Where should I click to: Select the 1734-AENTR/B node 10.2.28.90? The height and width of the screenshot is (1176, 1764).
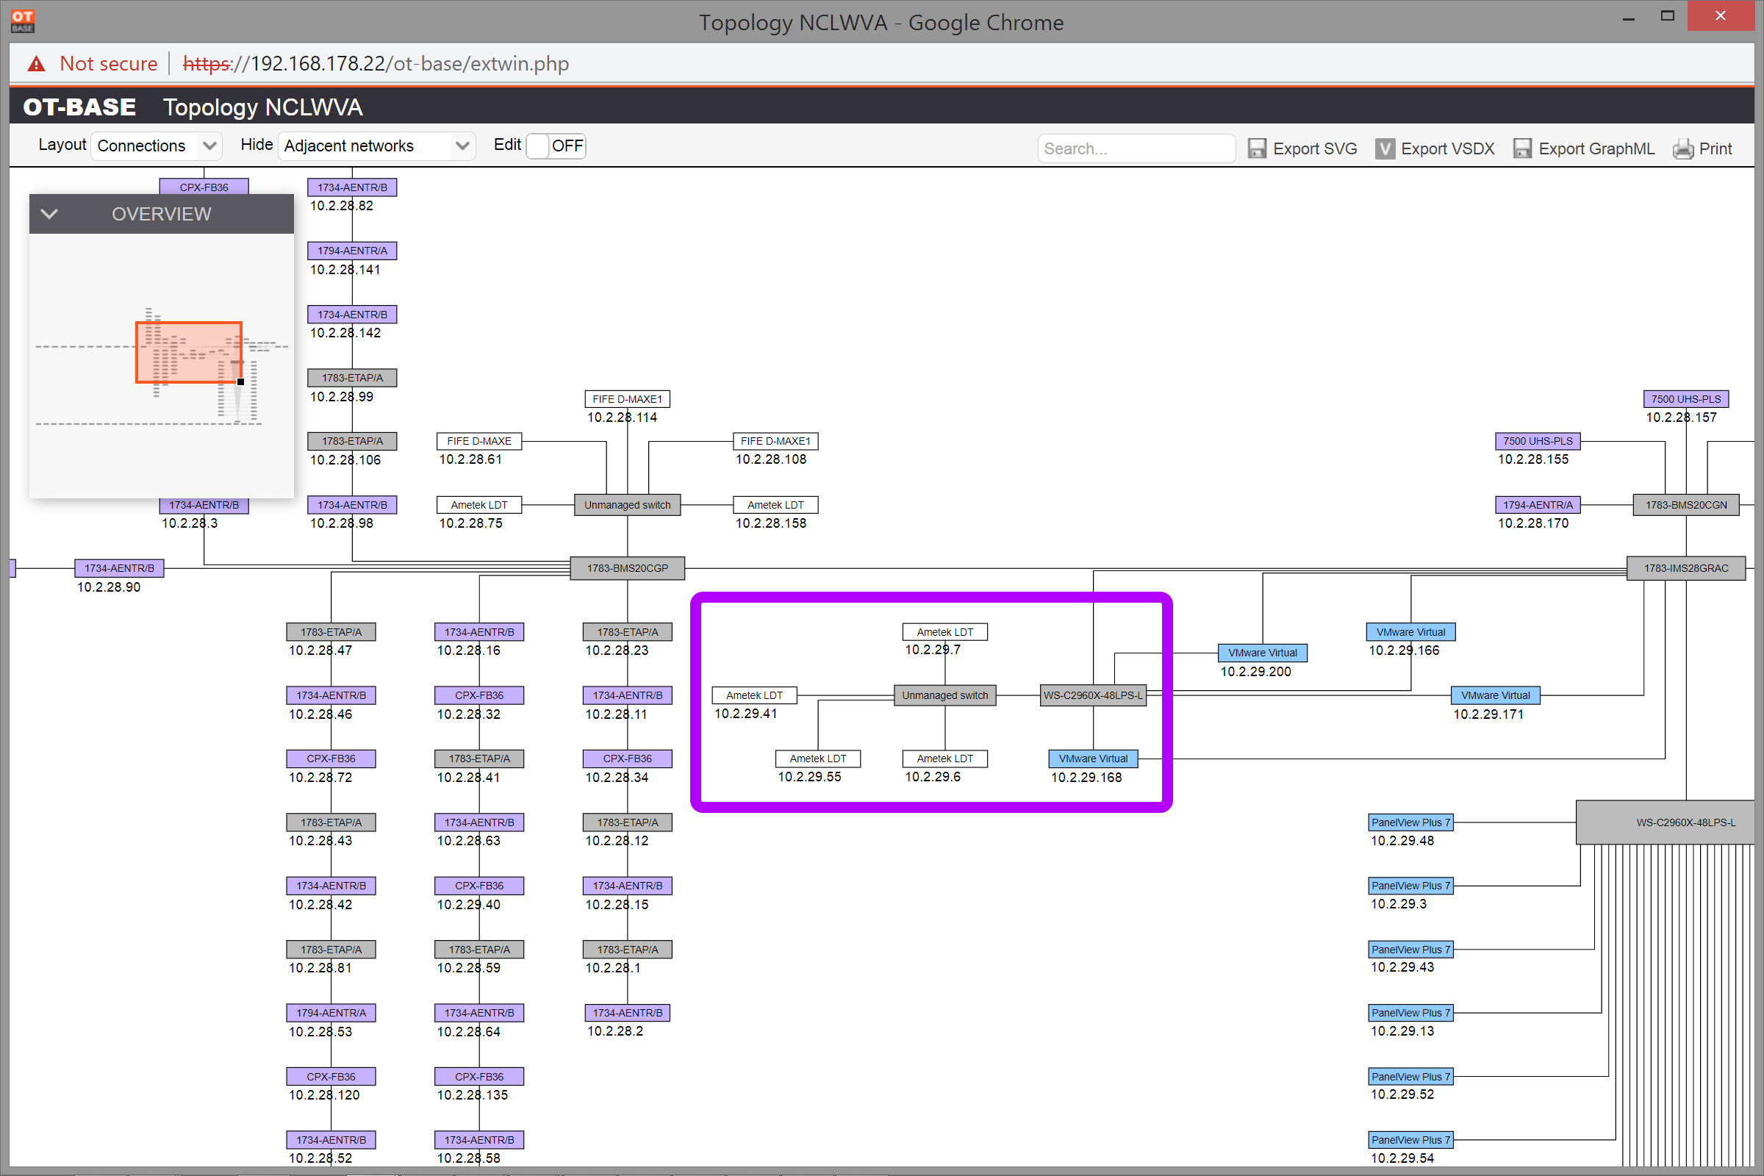coord(119,568)
